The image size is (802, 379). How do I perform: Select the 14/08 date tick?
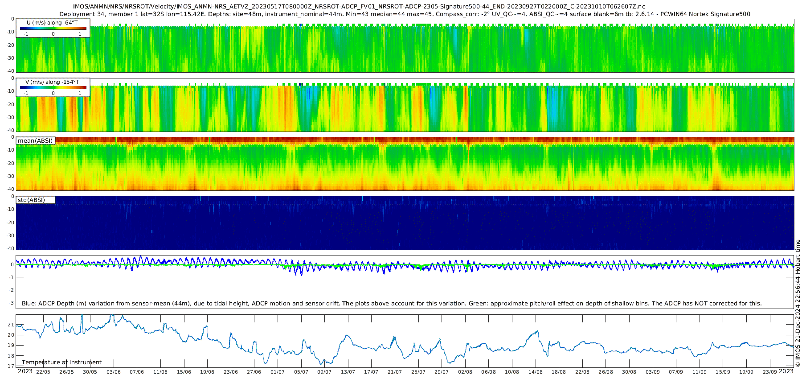click(535, 372)
